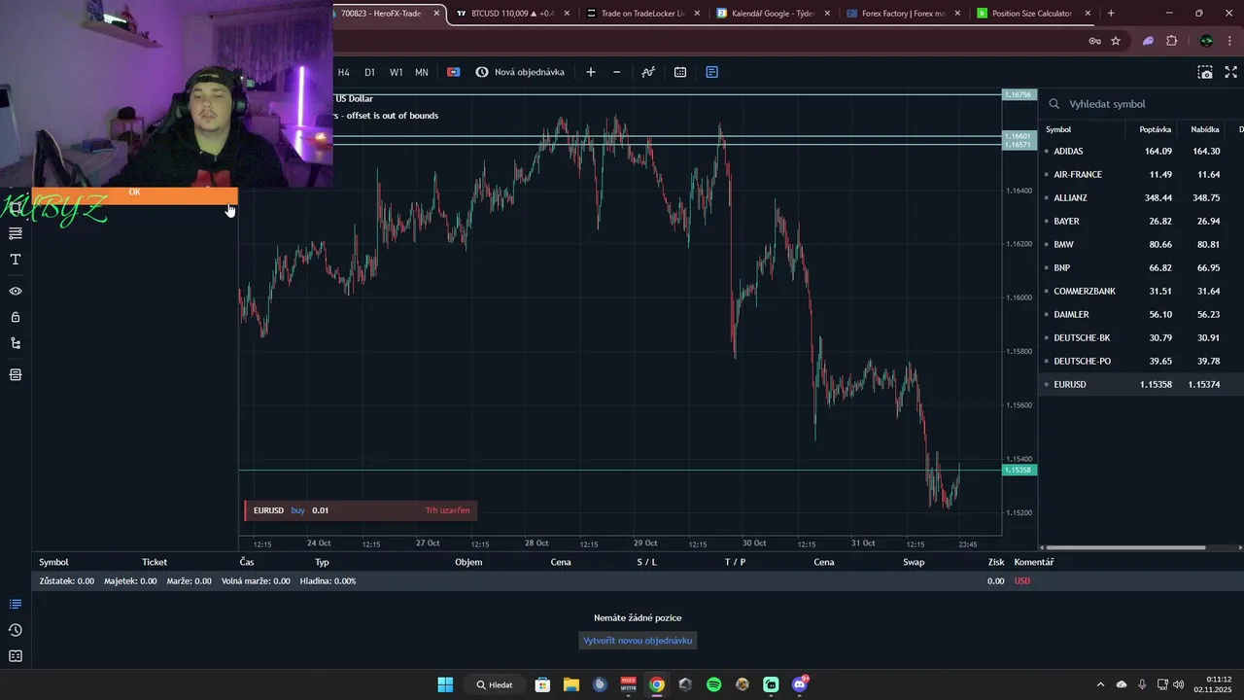Screen dimensions: 1244x700
Task: Enter fullscreen chart mode
Action: coord(1230,72)
